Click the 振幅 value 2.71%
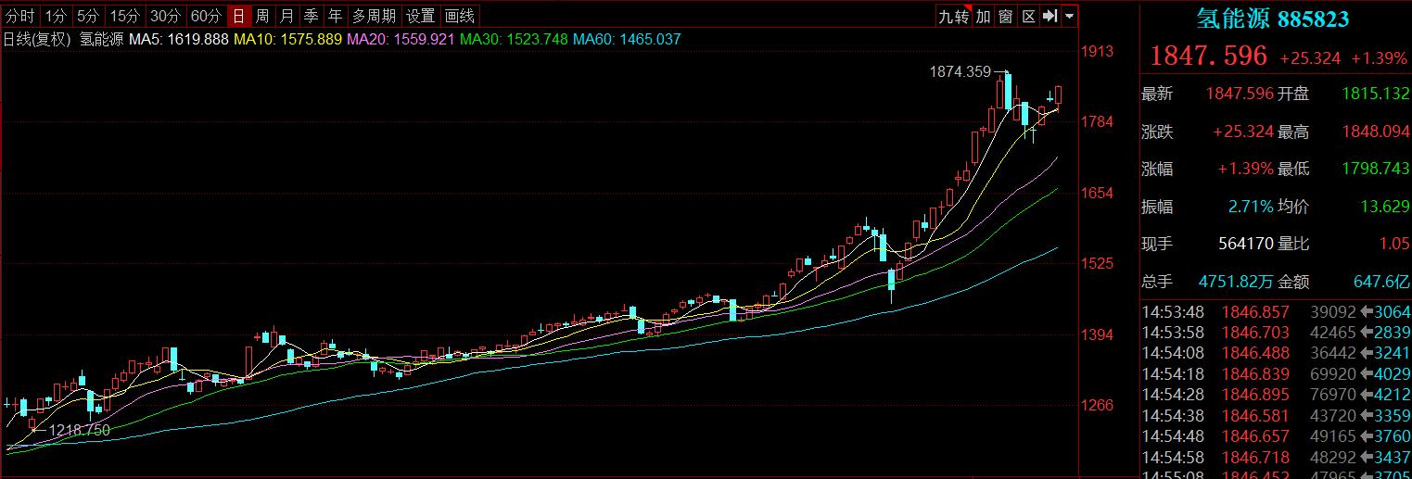The width and height of the screenshot is (1412, 479). pyautogui.click(x=1251, y=207)
